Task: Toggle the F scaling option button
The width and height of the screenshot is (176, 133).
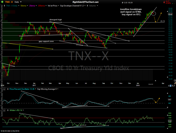Action: 174,86
